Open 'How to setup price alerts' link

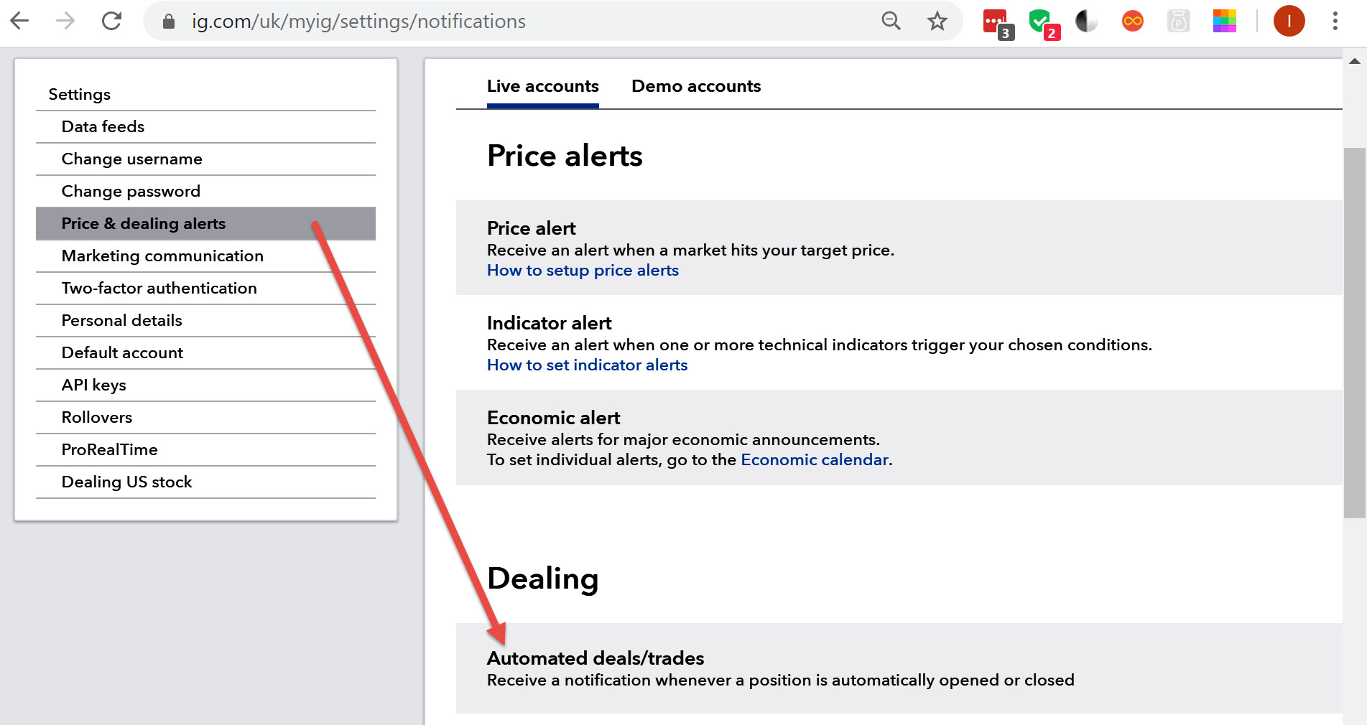click(583, 271)
